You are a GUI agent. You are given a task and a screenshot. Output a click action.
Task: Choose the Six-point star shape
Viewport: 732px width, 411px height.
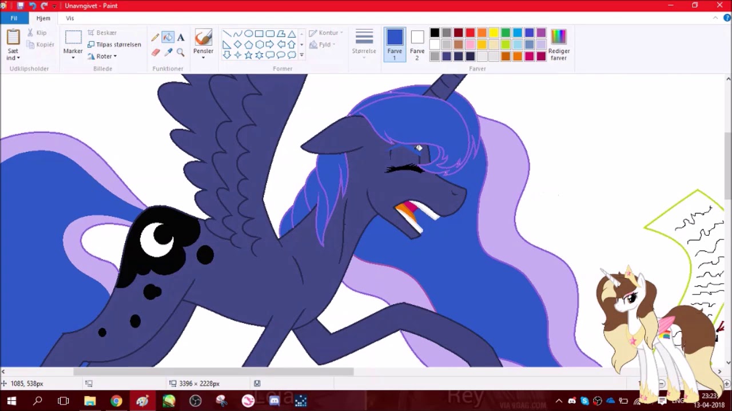click(259, 55)
